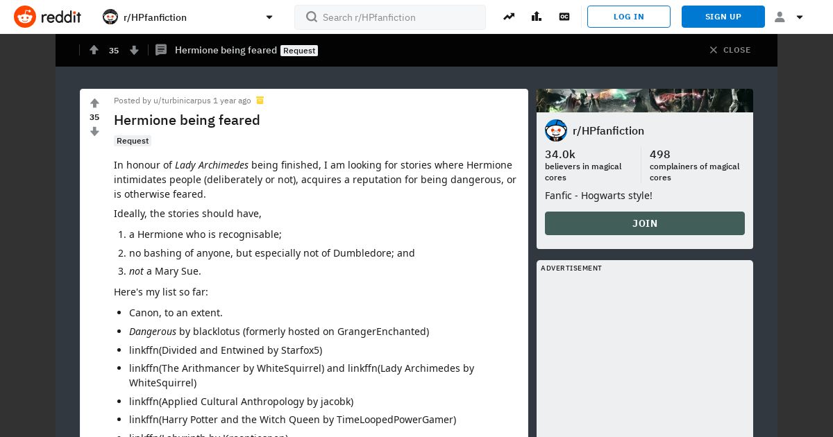The image size is (833, 437).
Task: Click the ADVERTISEMENT label
Action: click(x=571, y=268)
